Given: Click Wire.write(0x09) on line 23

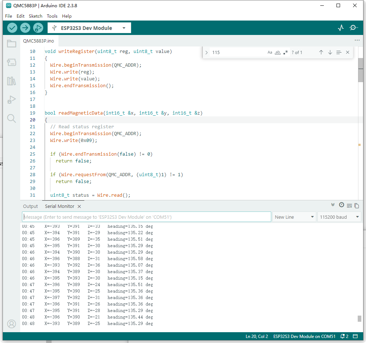Looking at the screenshot, I should pyautogui.click(x=73, y=140).
